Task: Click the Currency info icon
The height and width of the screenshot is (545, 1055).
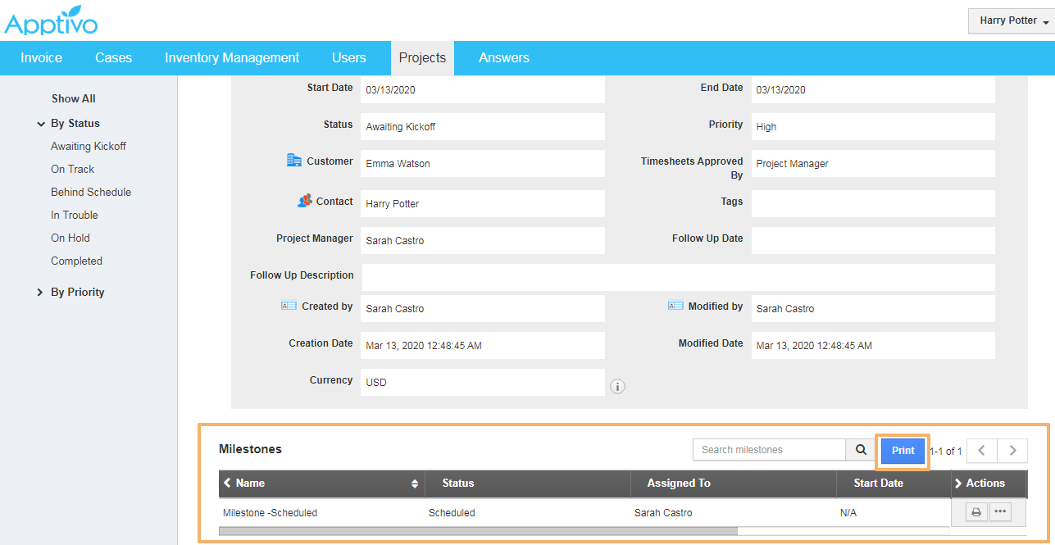Action: [618, 386]
